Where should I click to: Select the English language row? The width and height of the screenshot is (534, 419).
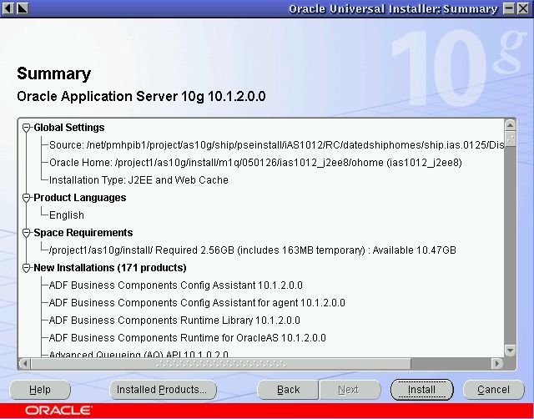click(67, 215)
